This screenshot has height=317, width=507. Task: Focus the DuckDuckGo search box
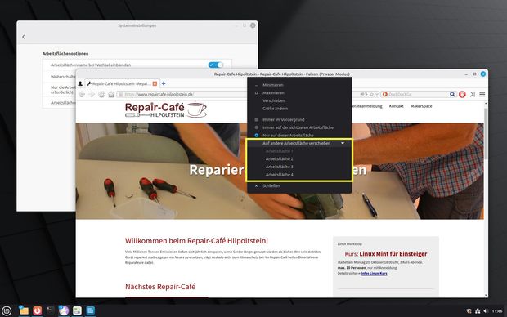coord(418,94)
